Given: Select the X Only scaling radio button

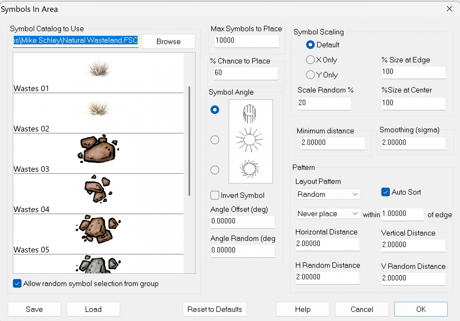Looking at the screenshot, I should coord(310,60).
